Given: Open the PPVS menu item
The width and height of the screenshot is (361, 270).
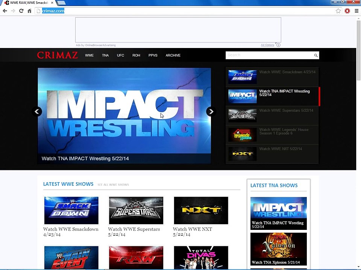Looking at the screenshot, I should click(153, 55).
